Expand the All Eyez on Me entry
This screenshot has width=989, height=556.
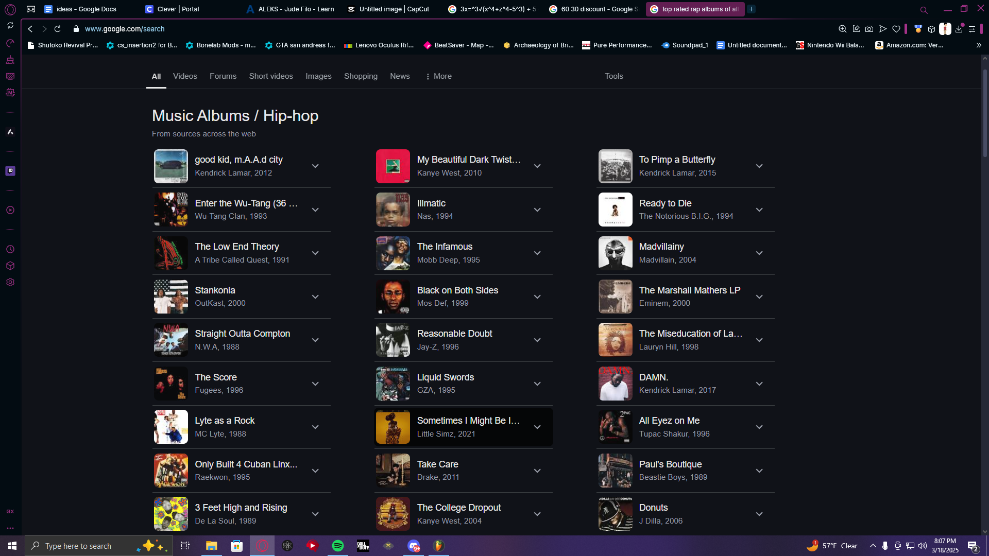click(x=759, y=427)
